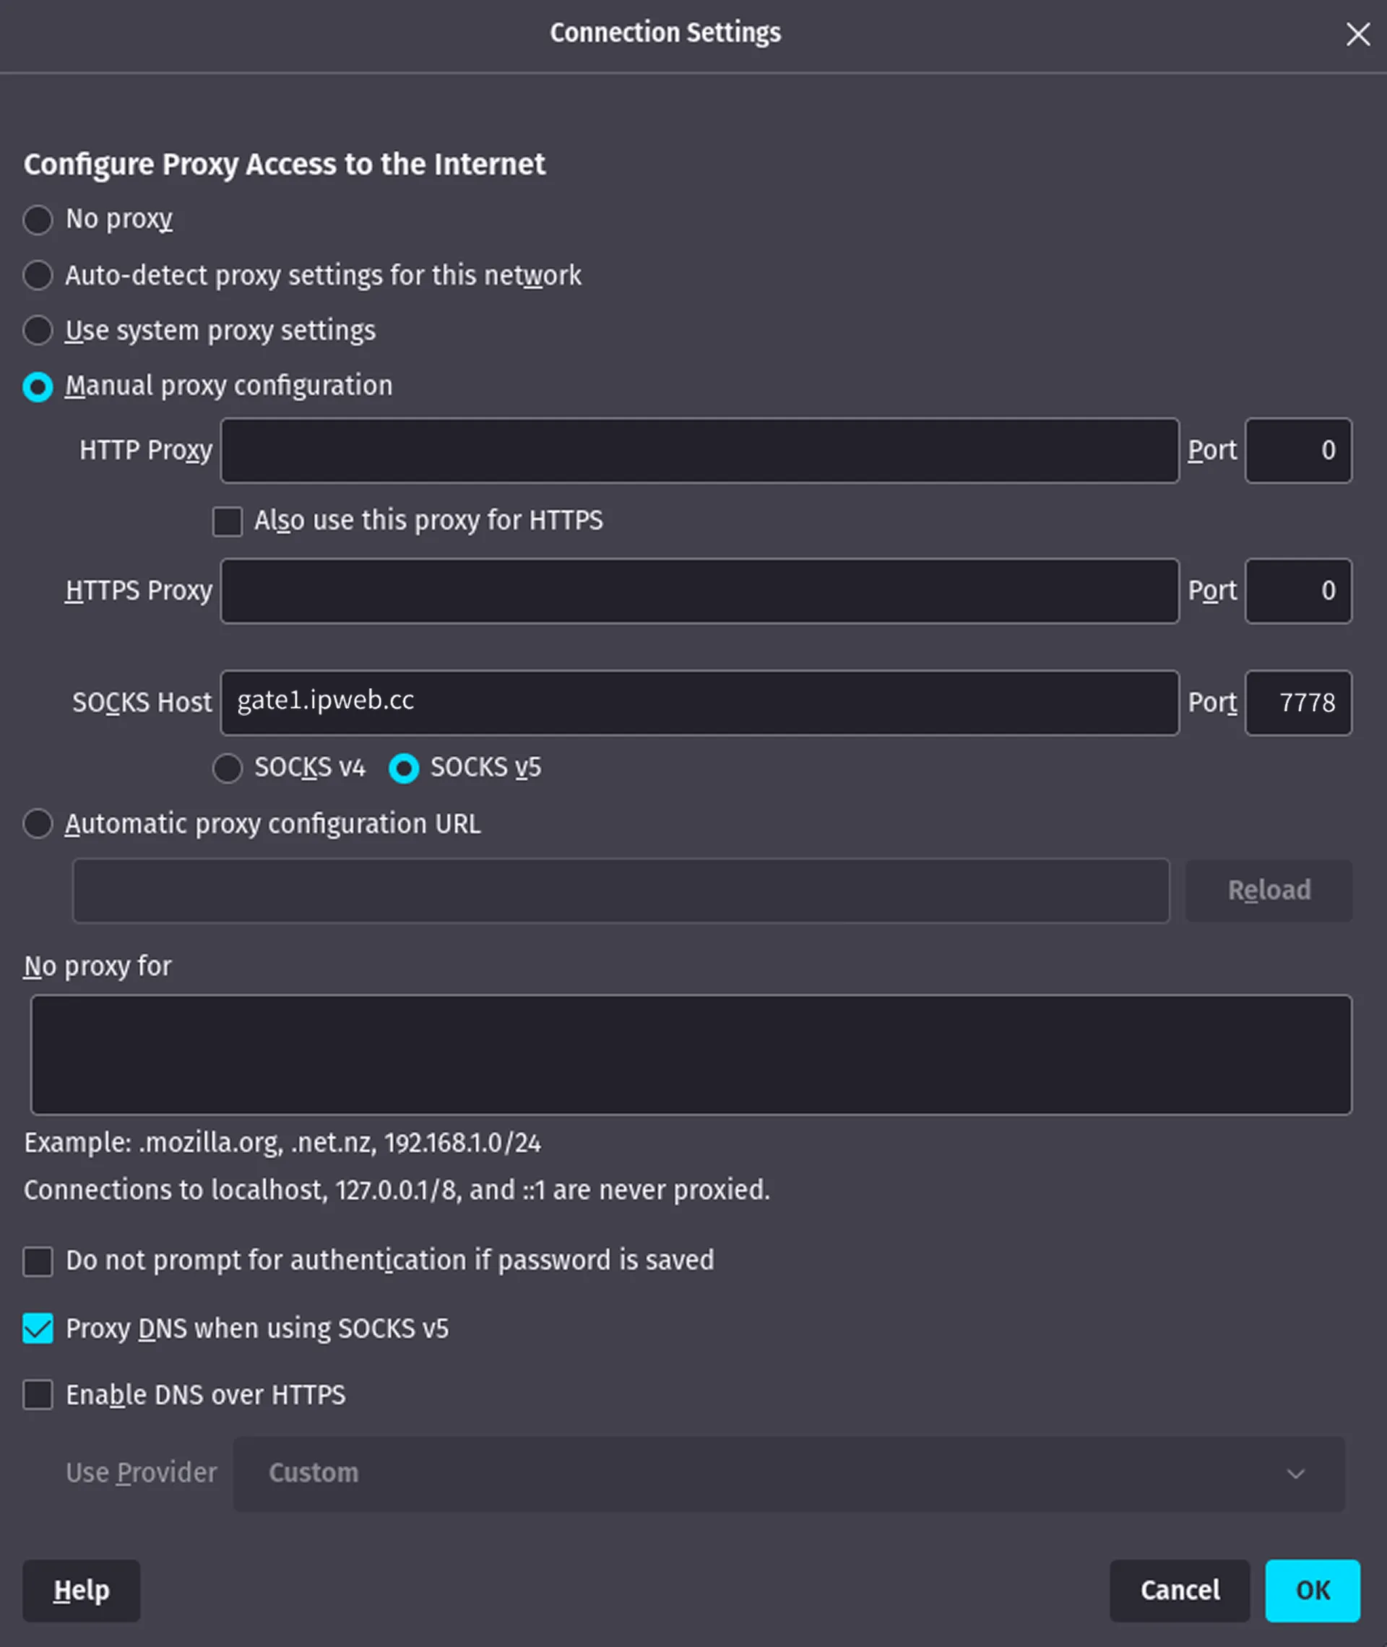Open the Help page
1387x1647 pixels.
(81, 1591)
